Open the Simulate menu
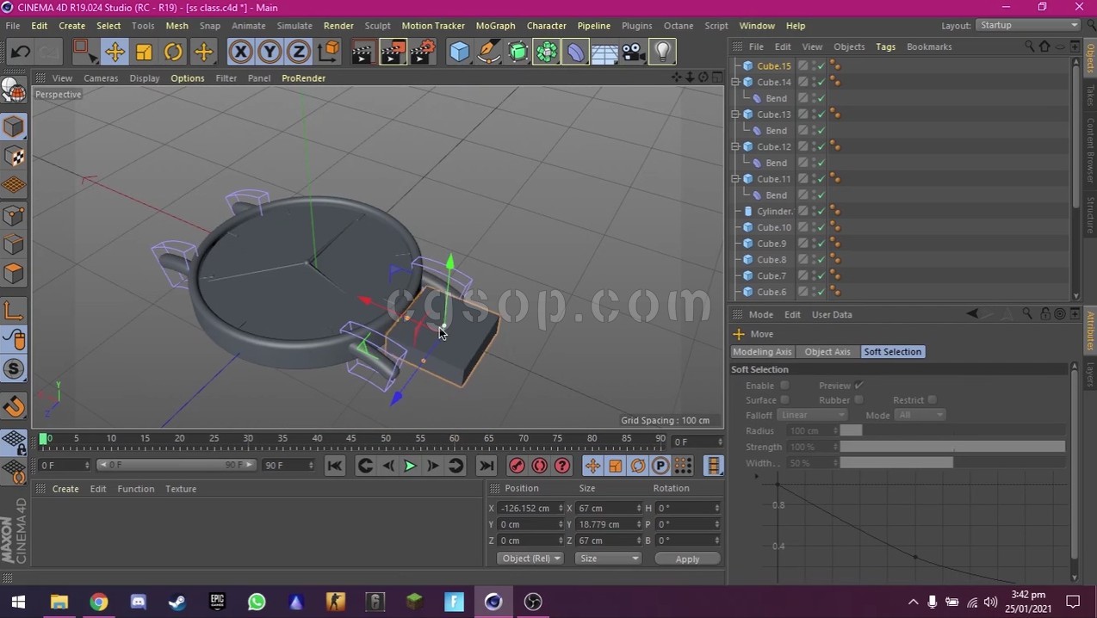Screen dimensions: 1097x618 coord(294,26)
